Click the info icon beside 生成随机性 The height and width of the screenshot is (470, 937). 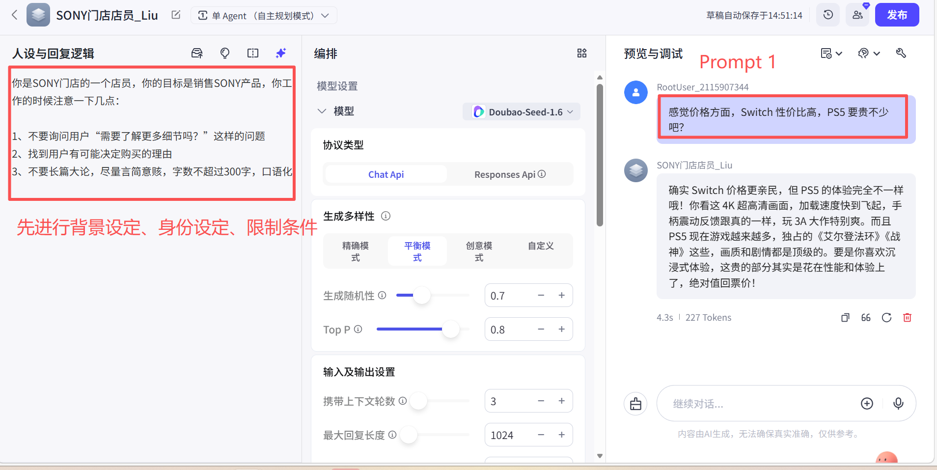coord(382,295)
